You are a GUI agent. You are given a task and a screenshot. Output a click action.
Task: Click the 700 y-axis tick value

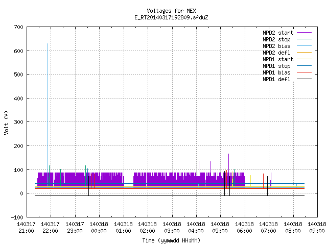19,27
